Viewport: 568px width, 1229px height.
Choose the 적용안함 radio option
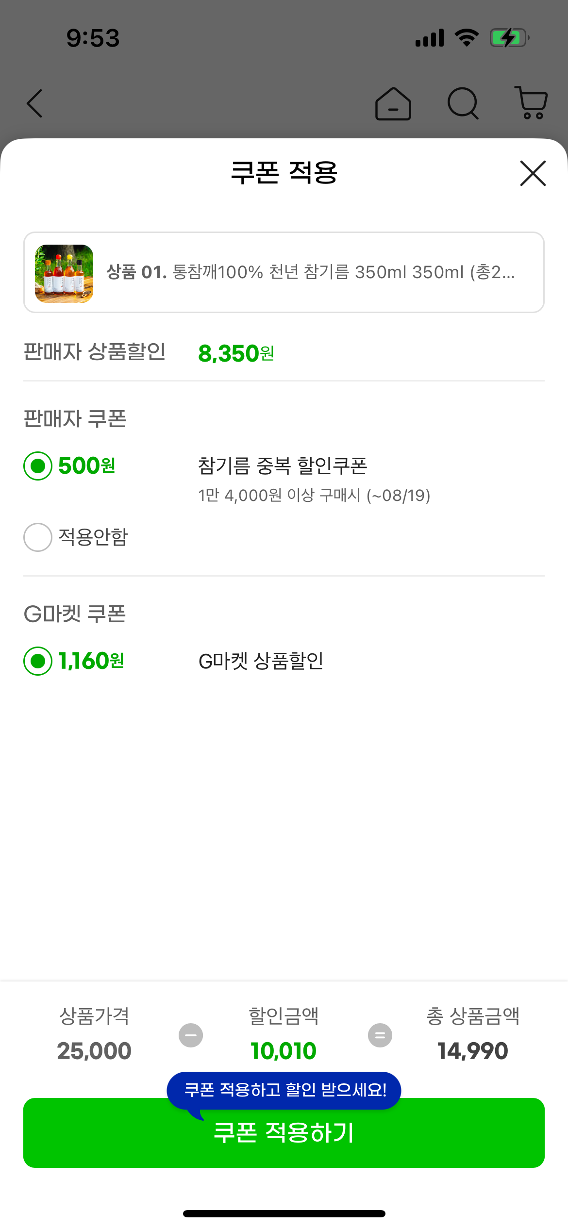(x=38, y=537)
